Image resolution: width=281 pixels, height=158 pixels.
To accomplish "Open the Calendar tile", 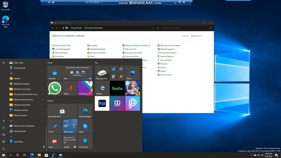I will click(x=54, y=73).
